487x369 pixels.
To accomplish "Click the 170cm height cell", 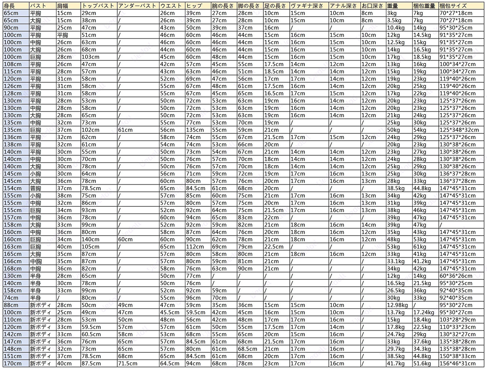I will point(16,363).
